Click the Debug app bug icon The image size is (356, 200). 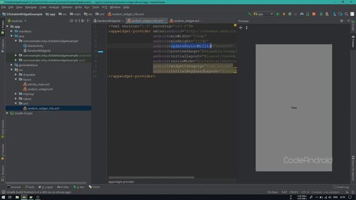[290, 14]
